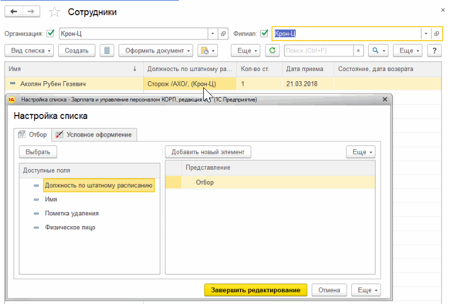
Task: Open the Еще menu beside Отмена
Action: [366, 290]
